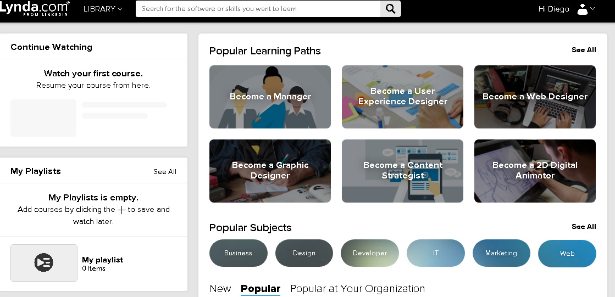Open the Become a Manager learning path

click(x=270, y=97)
